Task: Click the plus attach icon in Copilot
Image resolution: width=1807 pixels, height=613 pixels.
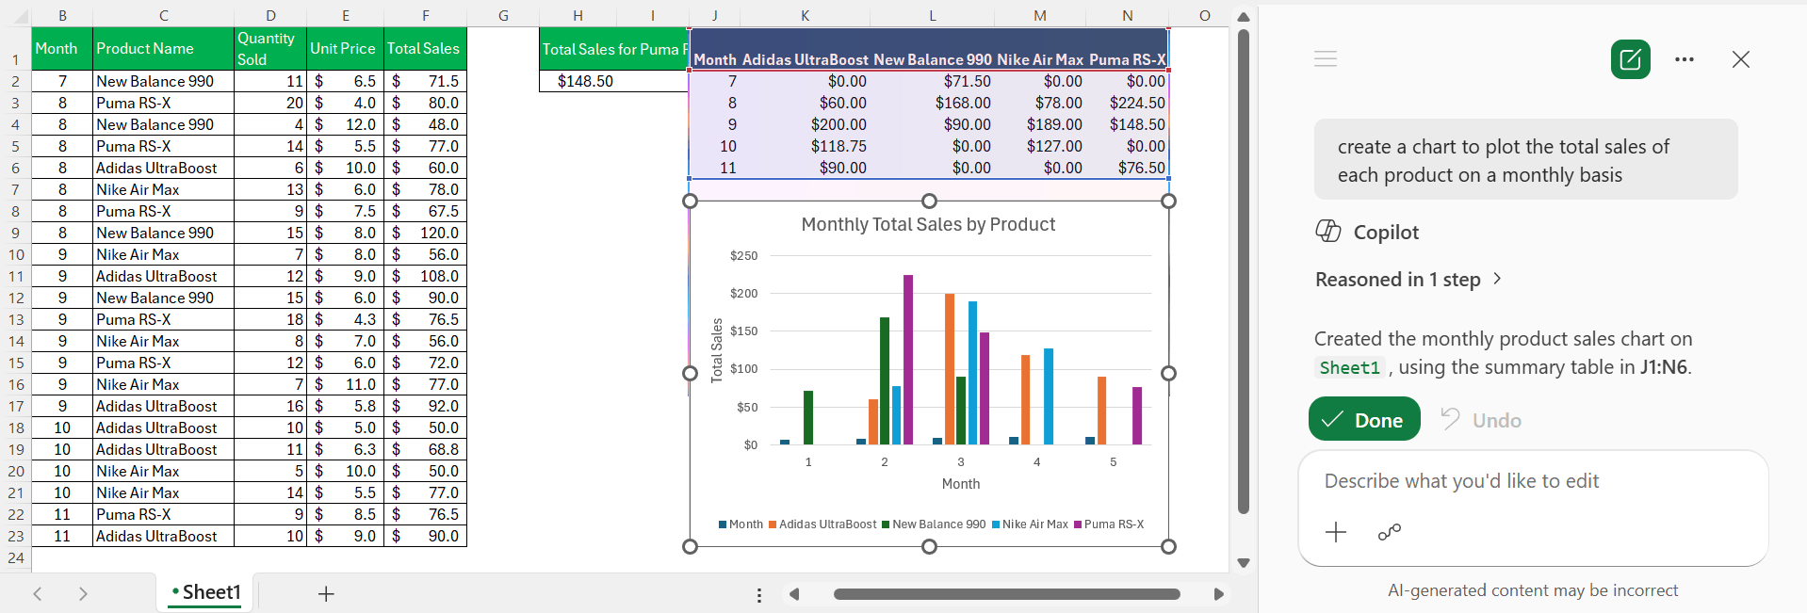Action: point(1336,532)
